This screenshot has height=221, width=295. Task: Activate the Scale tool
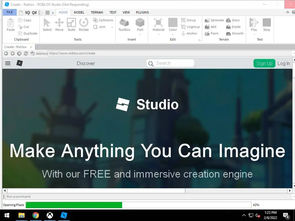(x=71, y=25)
